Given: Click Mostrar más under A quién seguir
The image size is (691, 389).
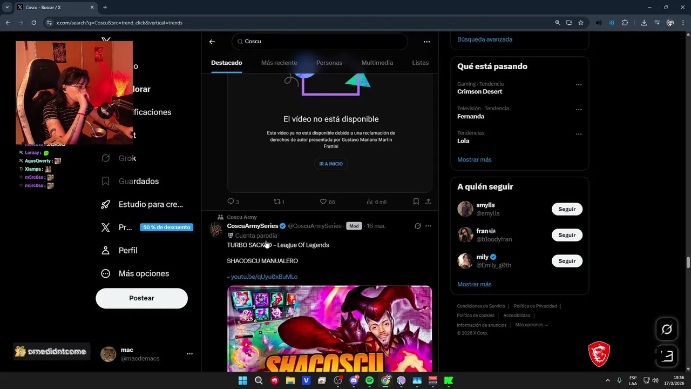Looking at the screenshot, I should click(475, 284).
